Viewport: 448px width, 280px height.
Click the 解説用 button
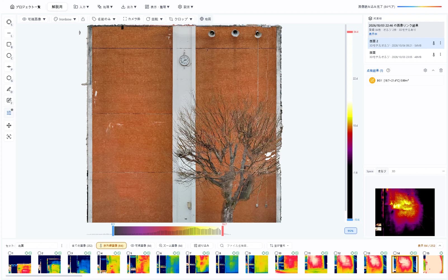[x=57, y=7]
